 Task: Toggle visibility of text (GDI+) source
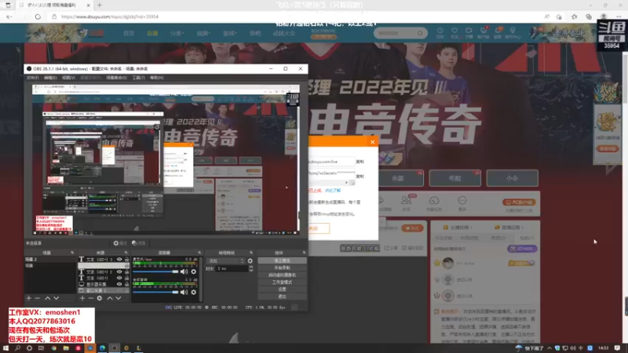[x=119, y=278]
